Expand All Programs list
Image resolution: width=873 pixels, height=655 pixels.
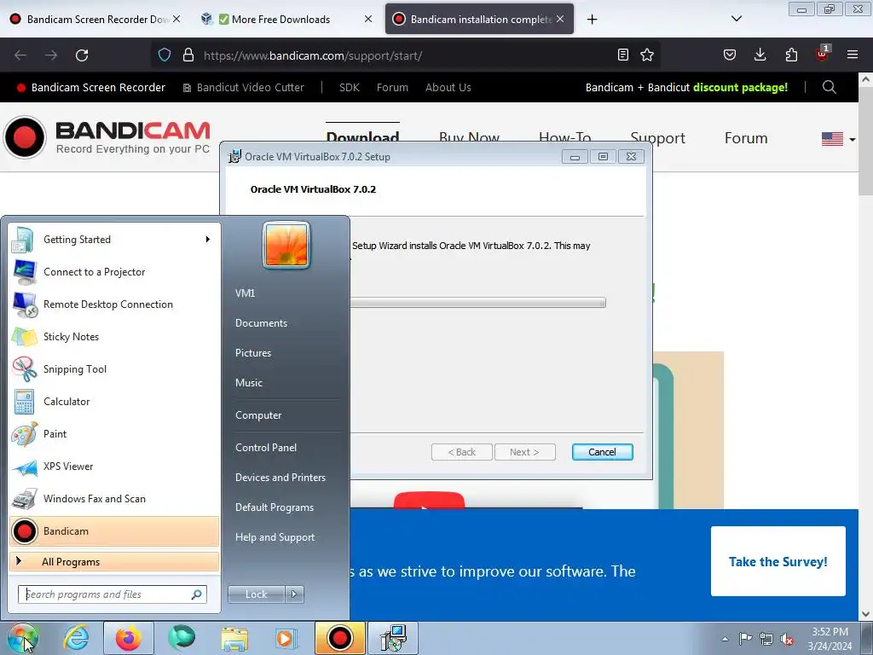point(114,562)
